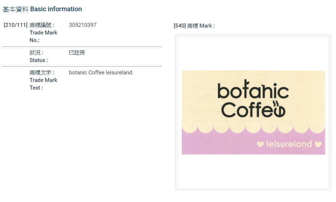
Task: Click the 'botanic' word in the logo
Action: (253, 91)
